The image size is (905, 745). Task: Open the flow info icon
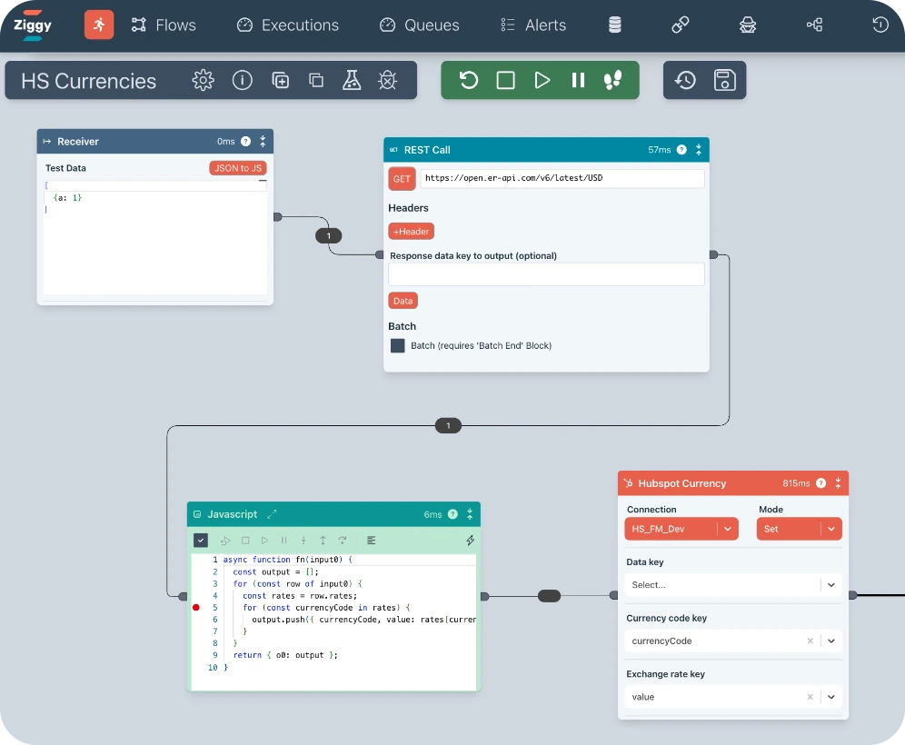tap(242, 80)
